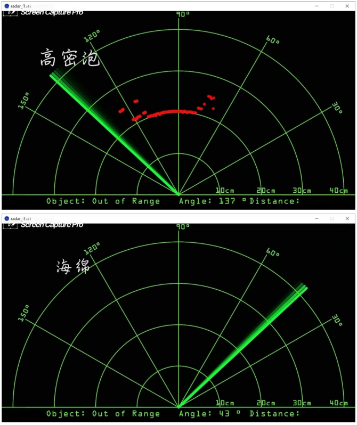Click 'Object: Out of Range' text in top window

pyautogui.click(x=103, y=201)
